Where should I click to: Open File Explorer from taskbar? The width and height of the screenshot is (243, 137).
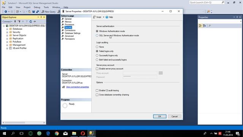tap(74, 134)
